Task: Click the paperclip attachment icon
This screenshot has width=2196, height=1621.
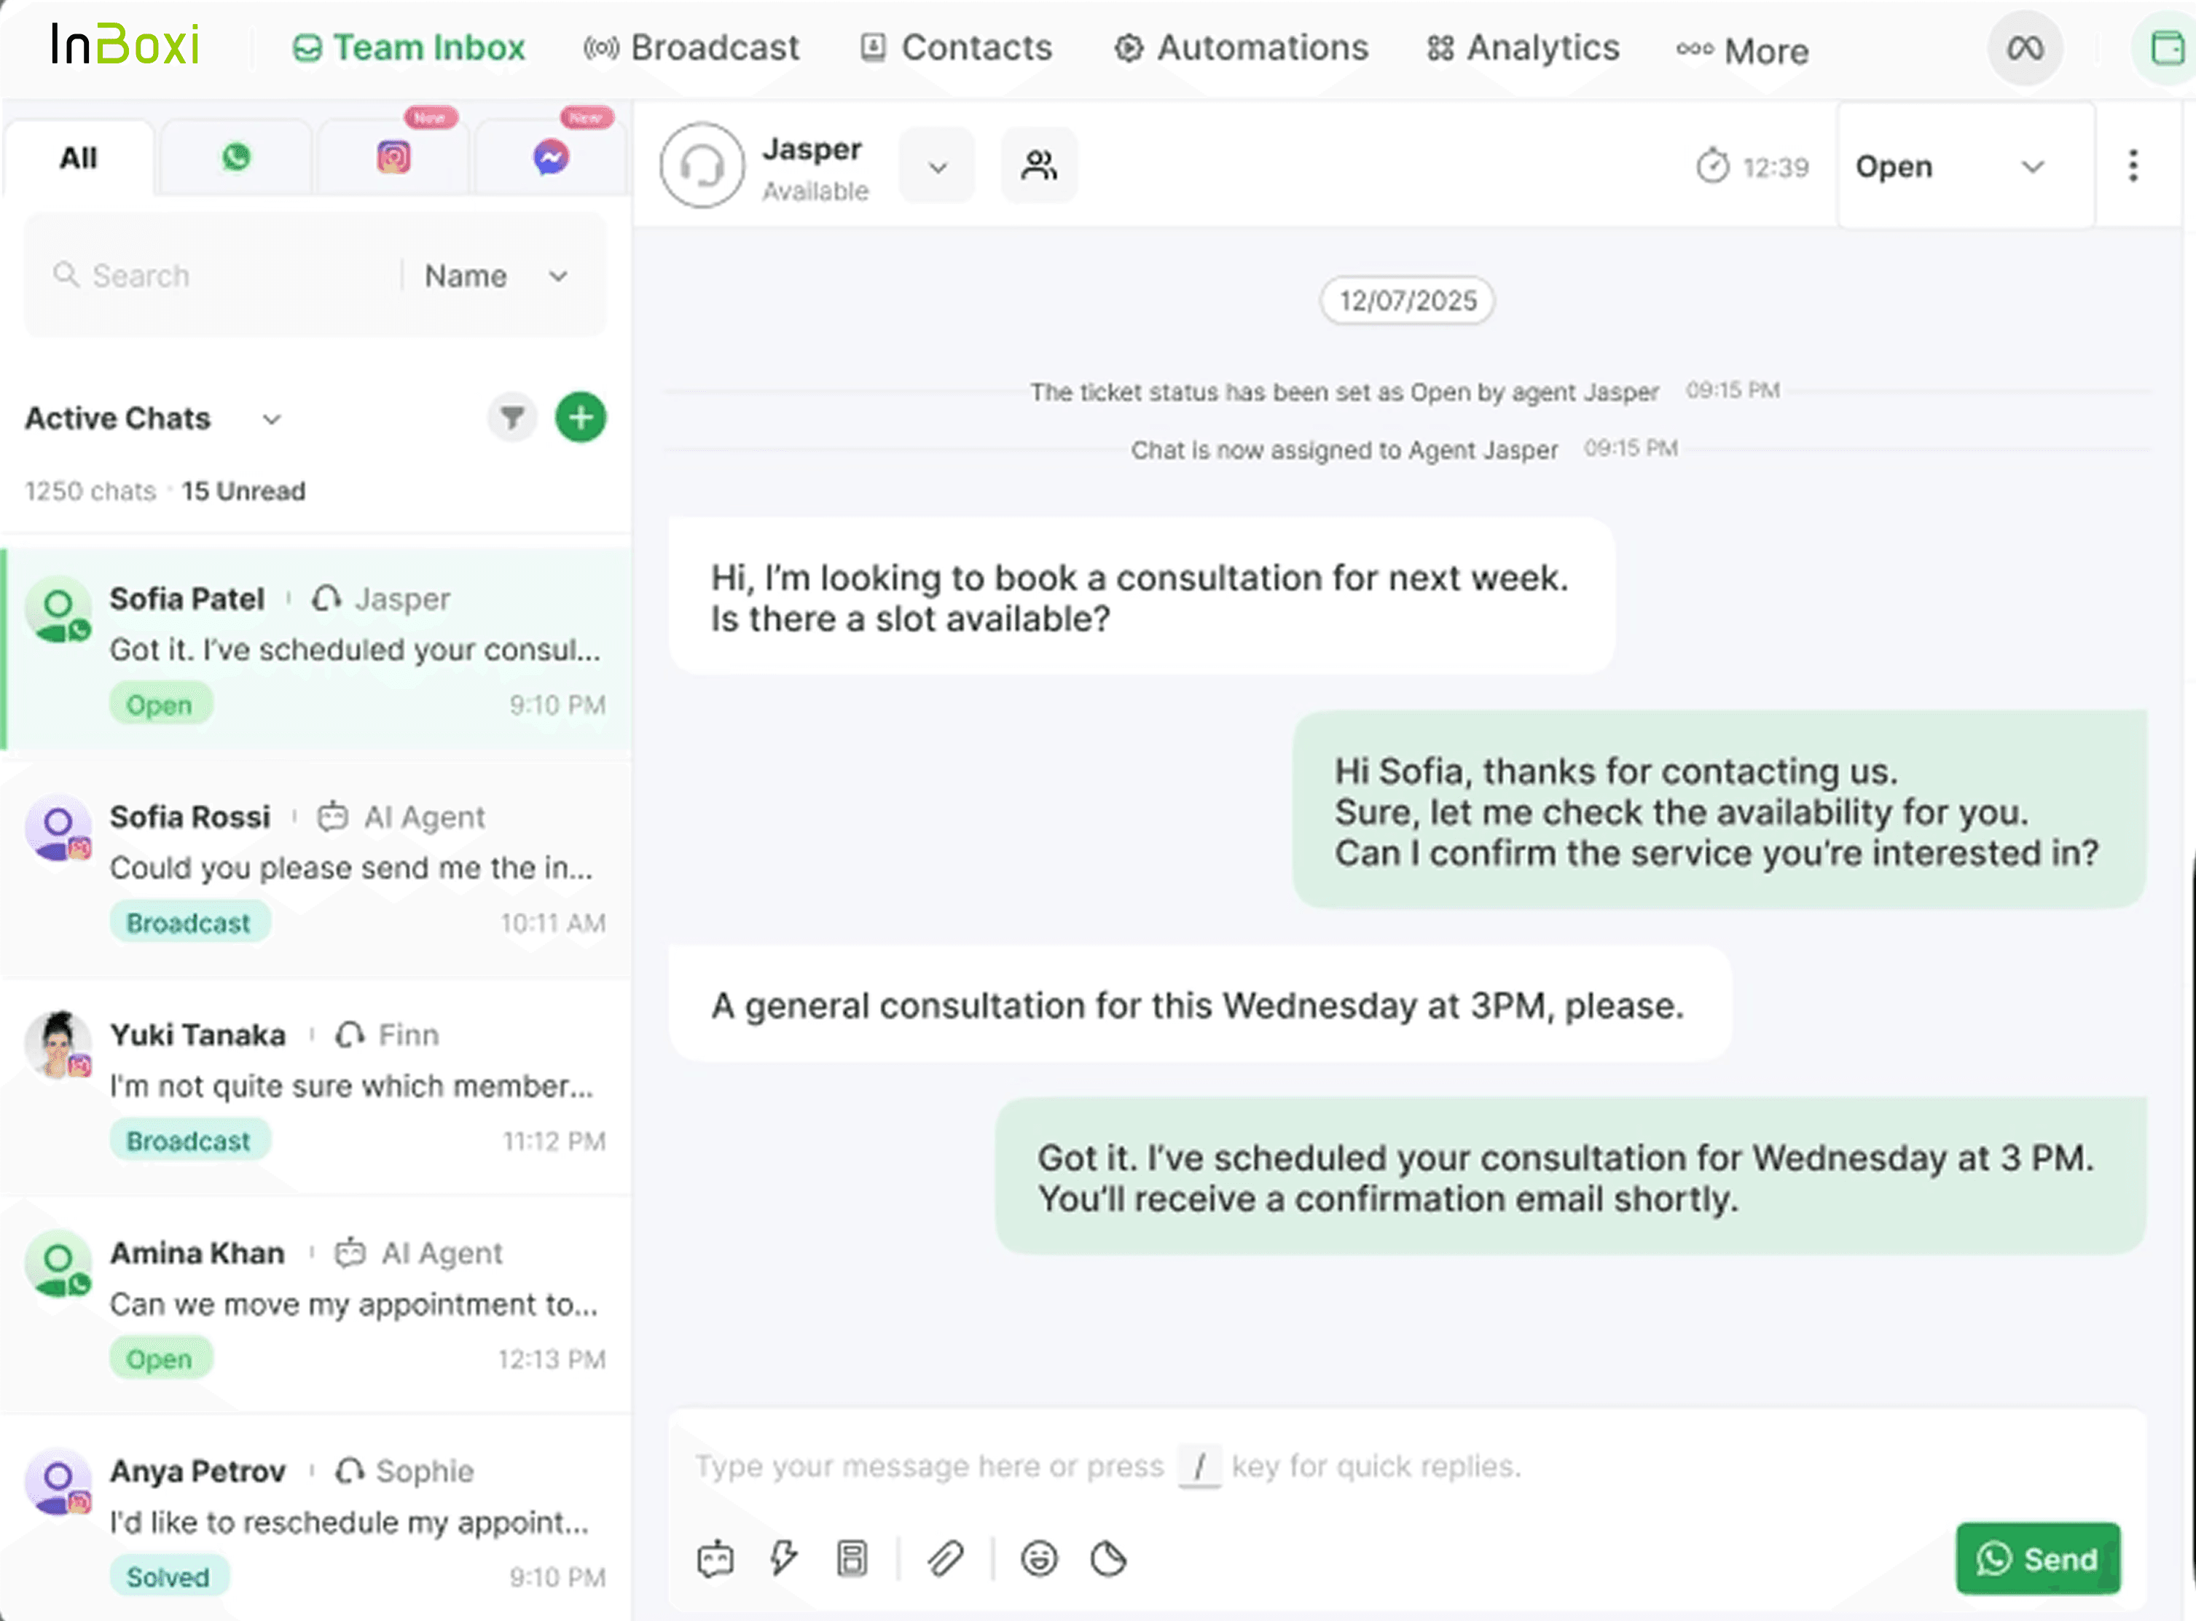Action: [x=945, y=1558]
